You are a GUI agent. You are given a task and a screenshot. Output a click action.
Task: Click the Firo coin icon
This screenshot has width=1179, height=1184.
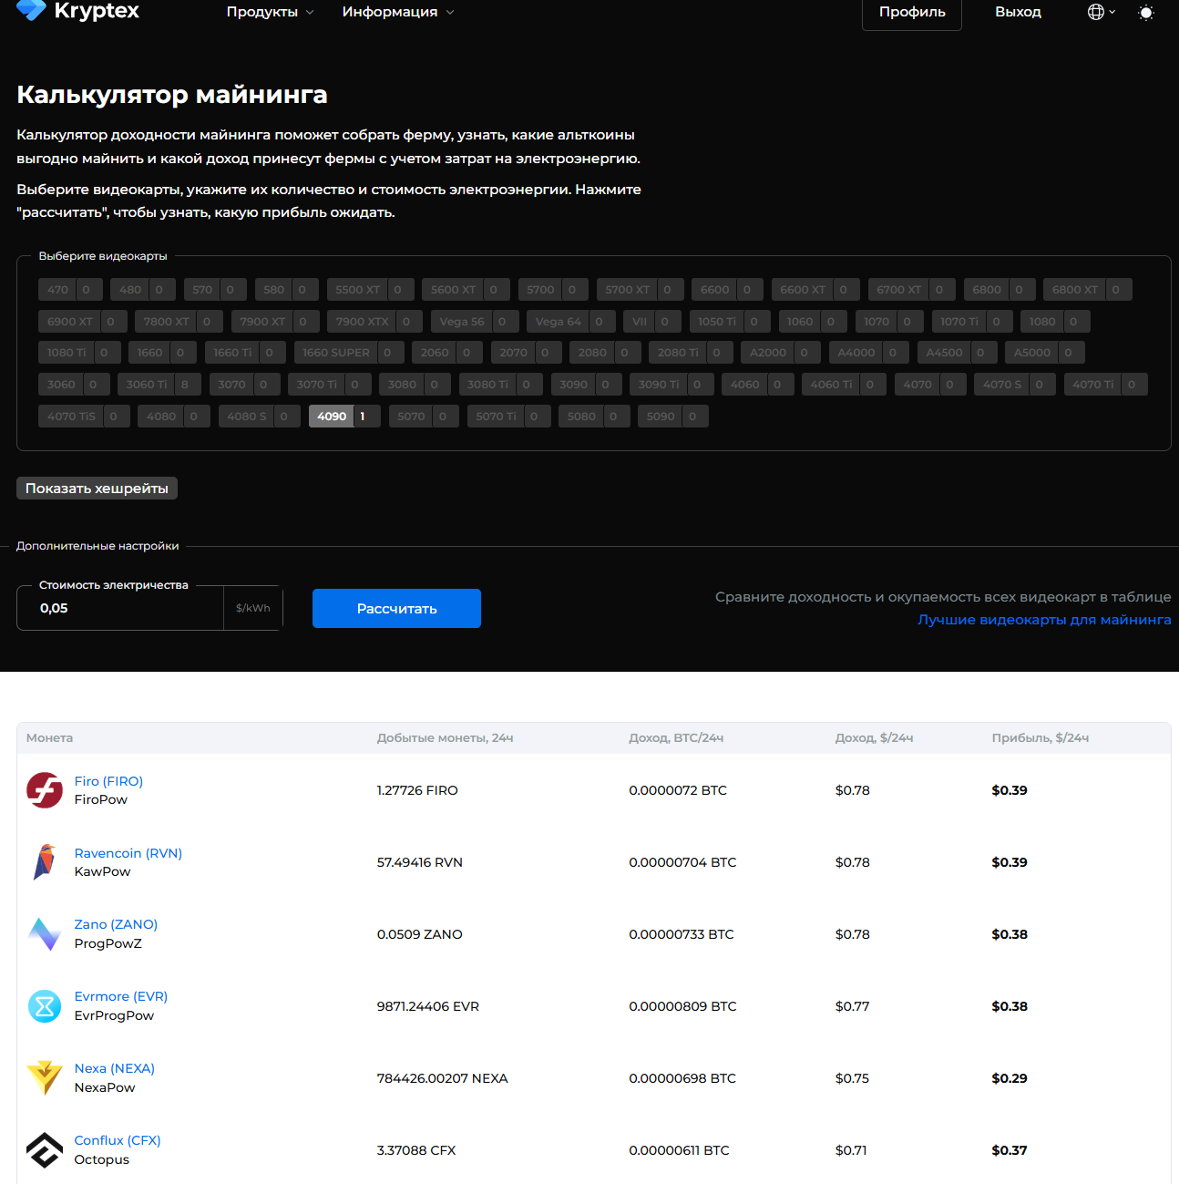click(x=45, y=790)
